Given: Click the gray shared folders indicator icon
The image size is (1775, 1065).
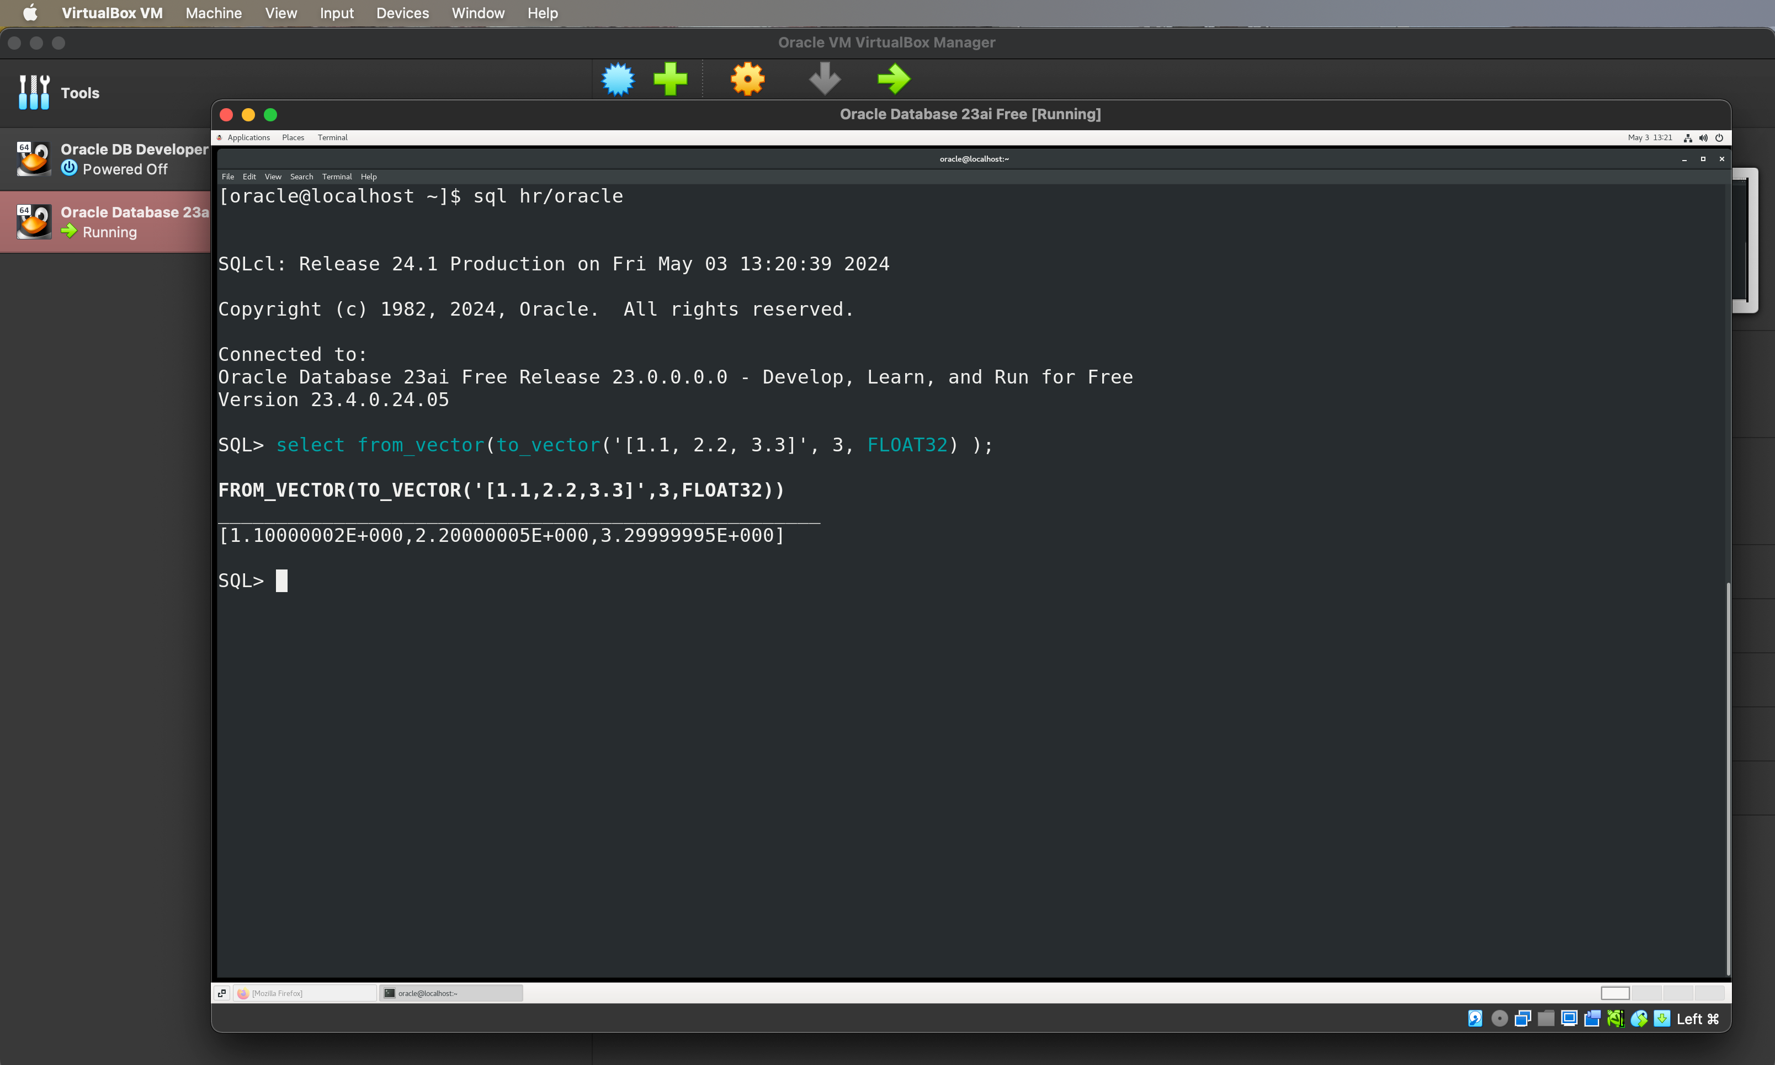Looking at the screenshot, I should pyautogui.click(x=1546, y=1018).
